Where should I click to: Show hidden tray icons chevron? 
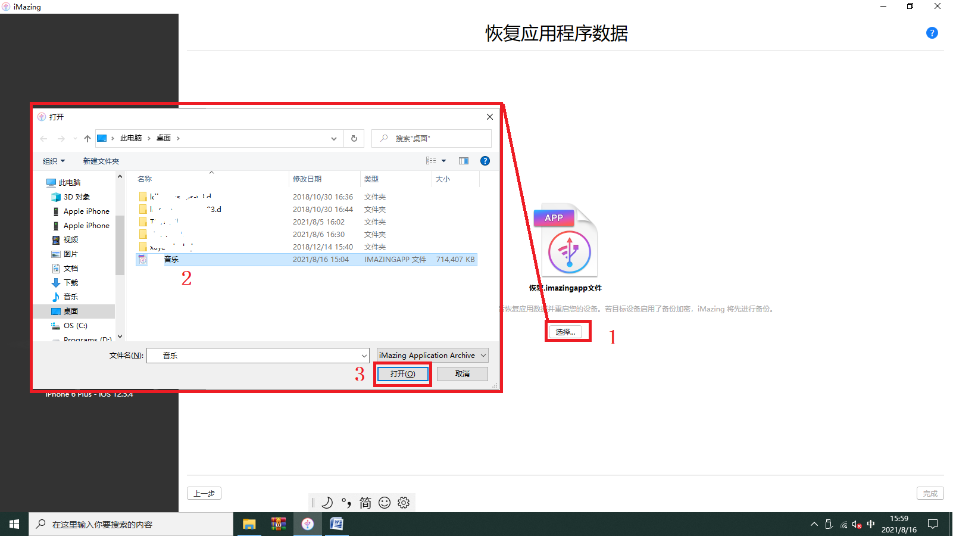coord(814,524)
